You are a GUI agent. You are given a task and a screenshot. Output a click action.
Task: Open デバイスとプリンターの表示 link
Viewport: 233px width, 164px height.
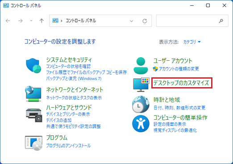pos(68,114)
